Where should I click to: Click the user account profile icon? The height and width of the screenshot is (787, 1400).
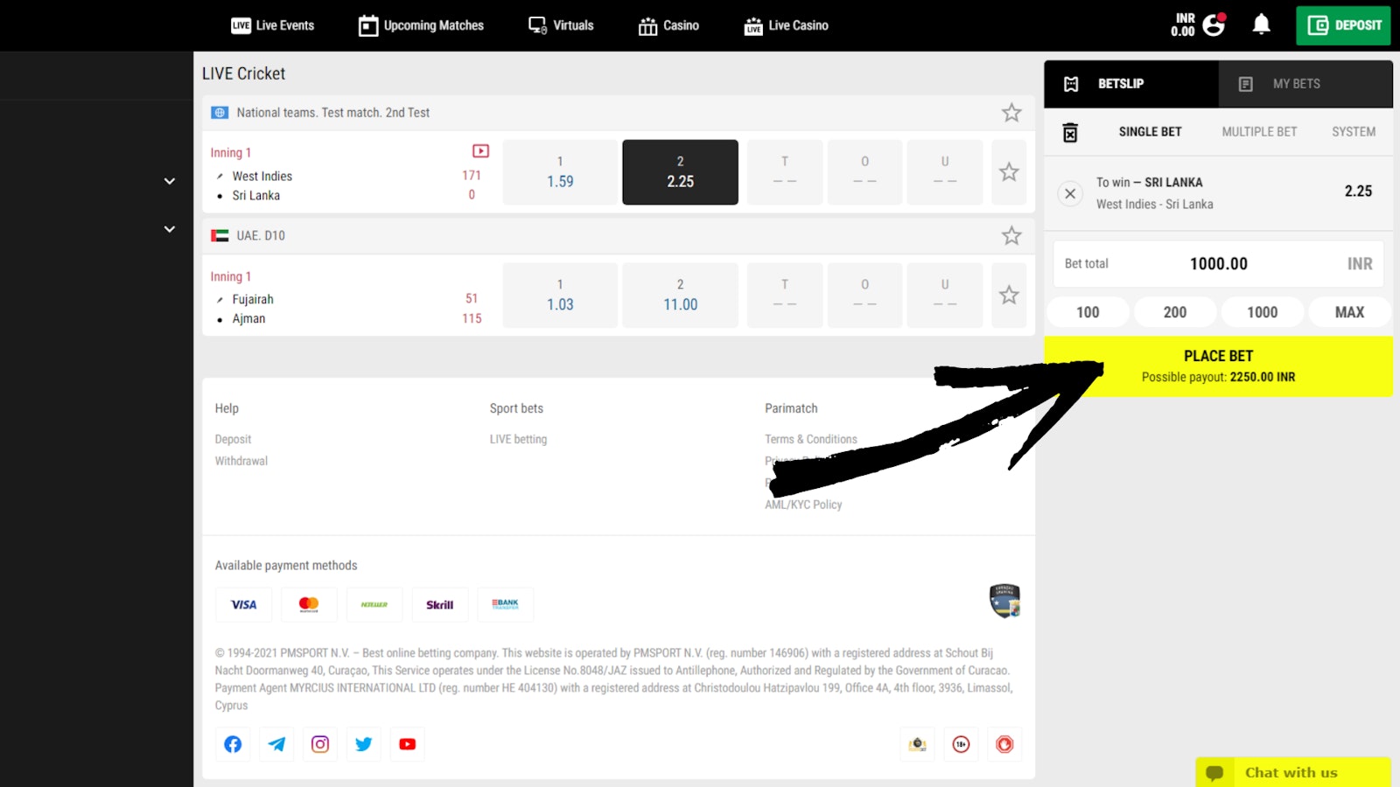1214,24
